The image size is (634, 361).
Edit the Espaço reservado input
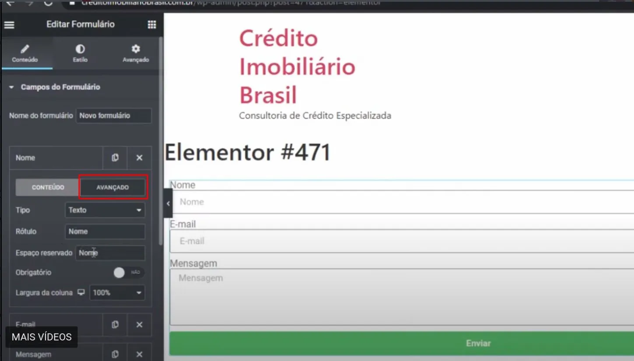pos(110,253)
